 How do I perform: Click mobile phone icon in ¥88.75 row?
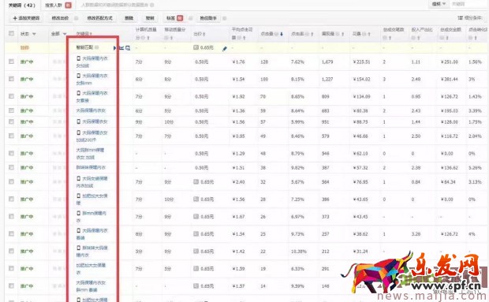click(x=79, y=121)
